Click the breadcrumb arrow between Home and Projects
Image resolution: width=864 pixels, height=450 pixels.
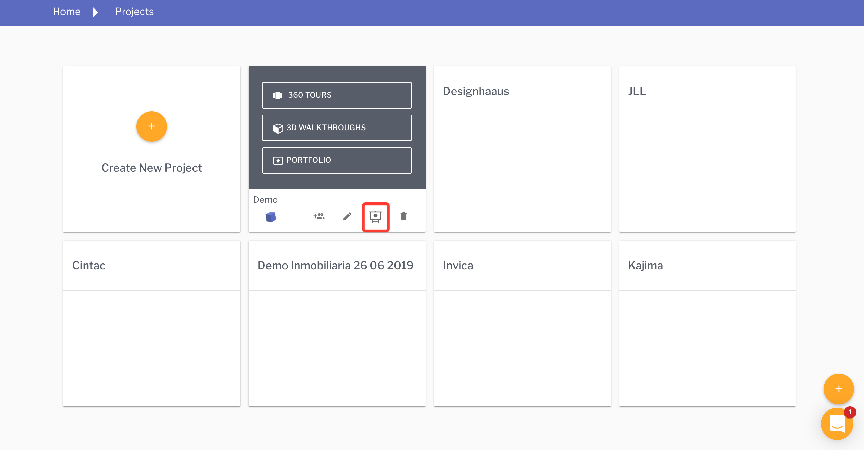[95, 13]
